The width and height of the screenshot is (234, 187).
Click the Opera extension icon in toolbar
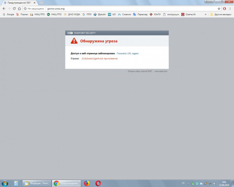tap(225, 9)
